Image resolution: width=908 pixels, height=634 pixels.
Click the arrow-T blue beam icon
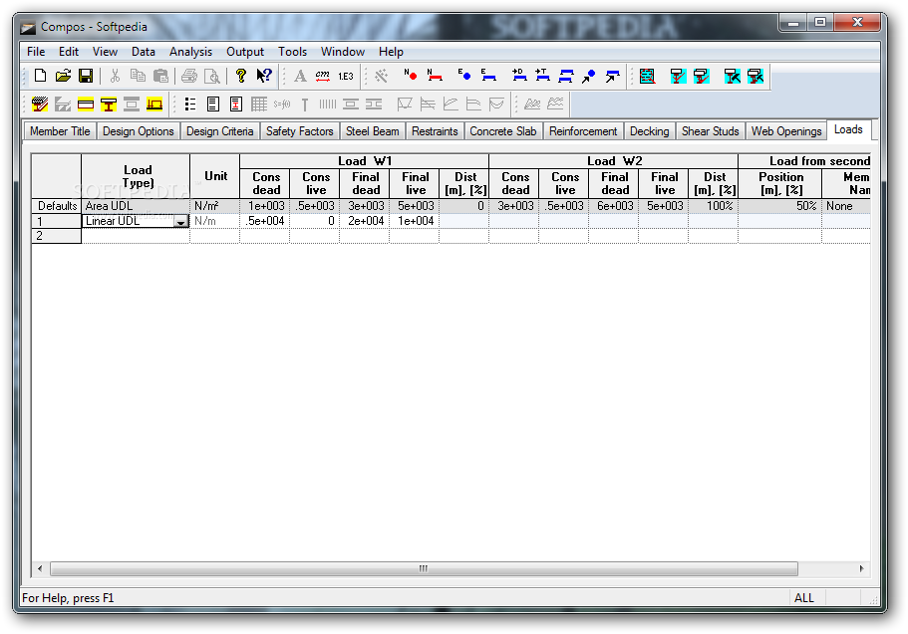tap(542, 76)
